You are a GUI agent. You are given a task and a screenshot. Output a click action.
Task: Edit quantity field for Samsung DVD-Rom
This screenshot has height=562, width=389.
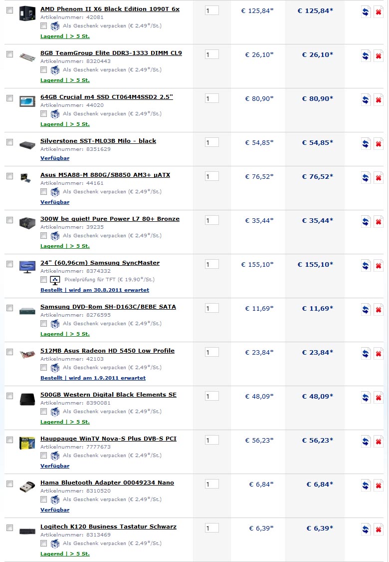pyautogui.click(x=212, y=308)
